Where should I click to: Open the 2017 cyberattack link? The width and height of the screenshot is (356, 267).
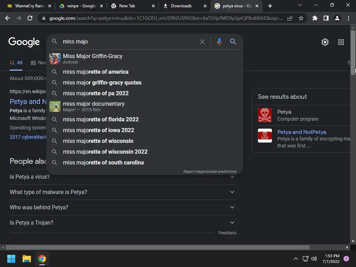coord(28,137)
